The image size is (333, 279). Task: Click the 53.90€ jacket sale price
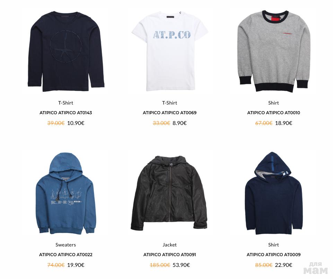(181, 265)
